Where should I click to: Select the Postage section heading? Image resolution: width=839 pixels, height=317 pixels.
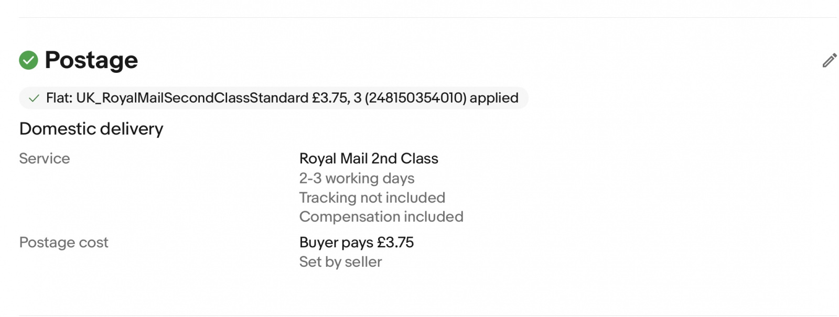(x=91, y=60)
